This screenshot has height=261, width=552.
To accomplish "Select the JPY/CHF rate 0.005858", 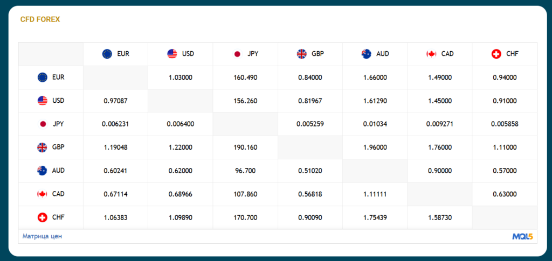I will coord(505,124).
